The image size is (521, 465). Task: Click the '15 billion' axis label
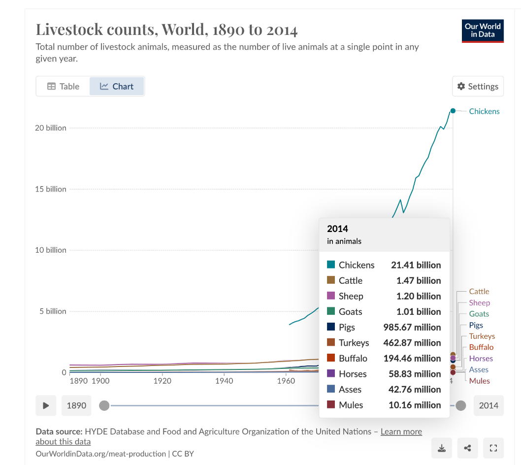click(51, 189)
